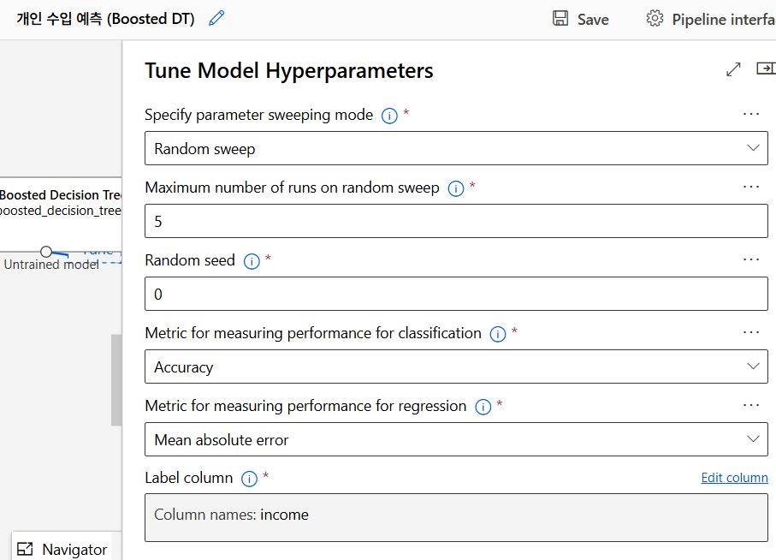Image resolution: width=776 pixels, height=560 pixels.
Task: Click the canvas vertical scrollbar thumb
Action: coord(116,379)
